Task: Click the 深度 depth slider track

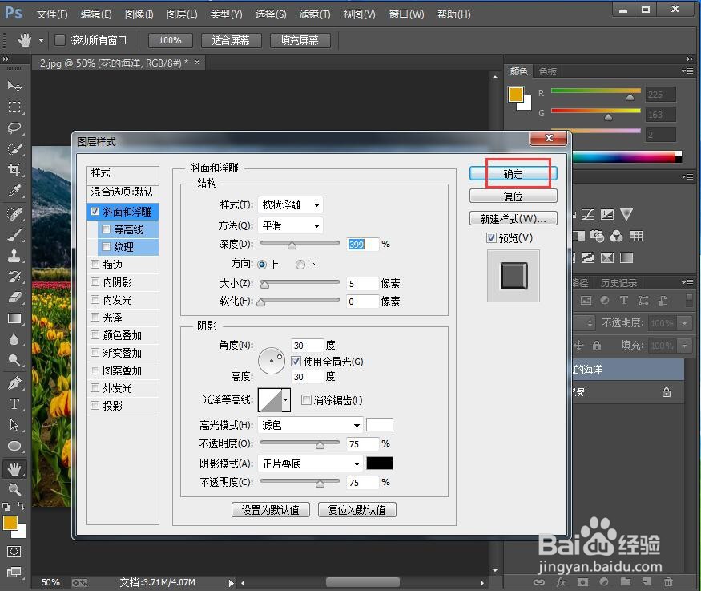Action: tap(300, 242)
